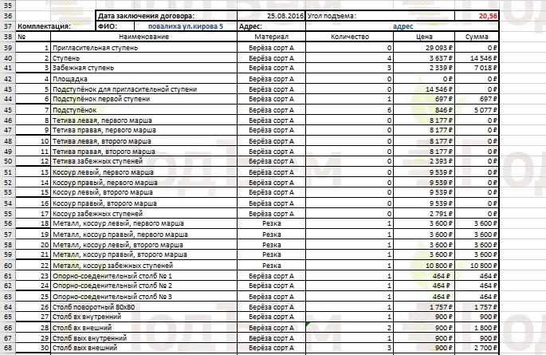Click the 'Количество' header cell
546x355 pixels.
tap(350, 37)
